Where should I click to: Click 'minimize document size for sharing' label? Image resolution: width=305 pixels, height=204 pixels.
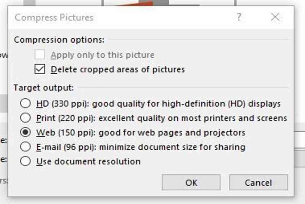click(x=172, y=147)
